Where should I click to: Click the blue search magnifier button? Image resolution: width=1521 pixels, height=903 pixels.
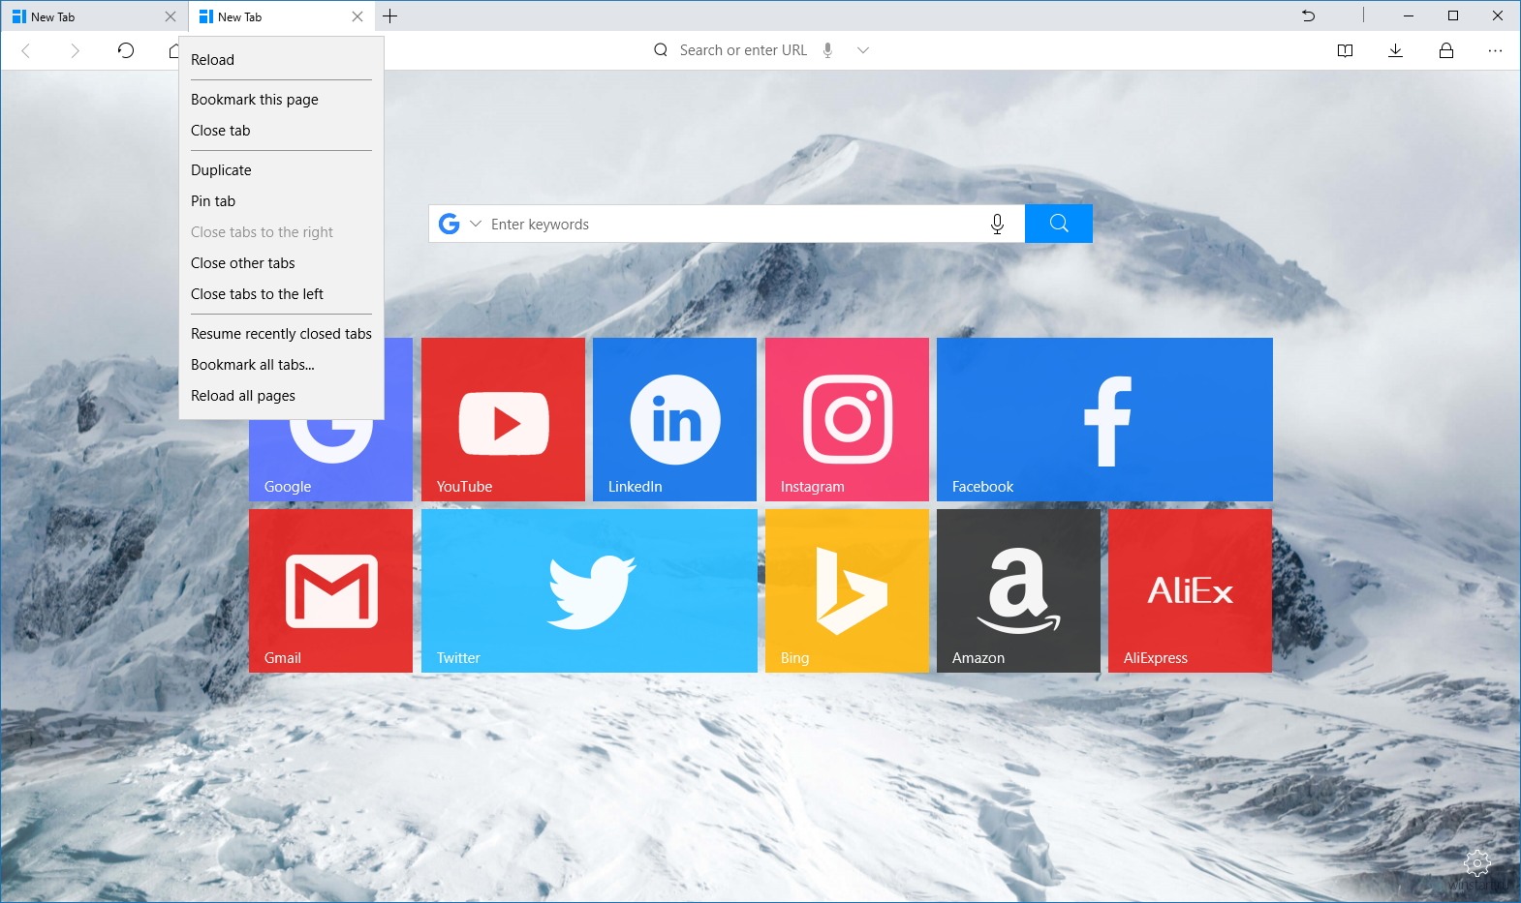click(1059, 224)
